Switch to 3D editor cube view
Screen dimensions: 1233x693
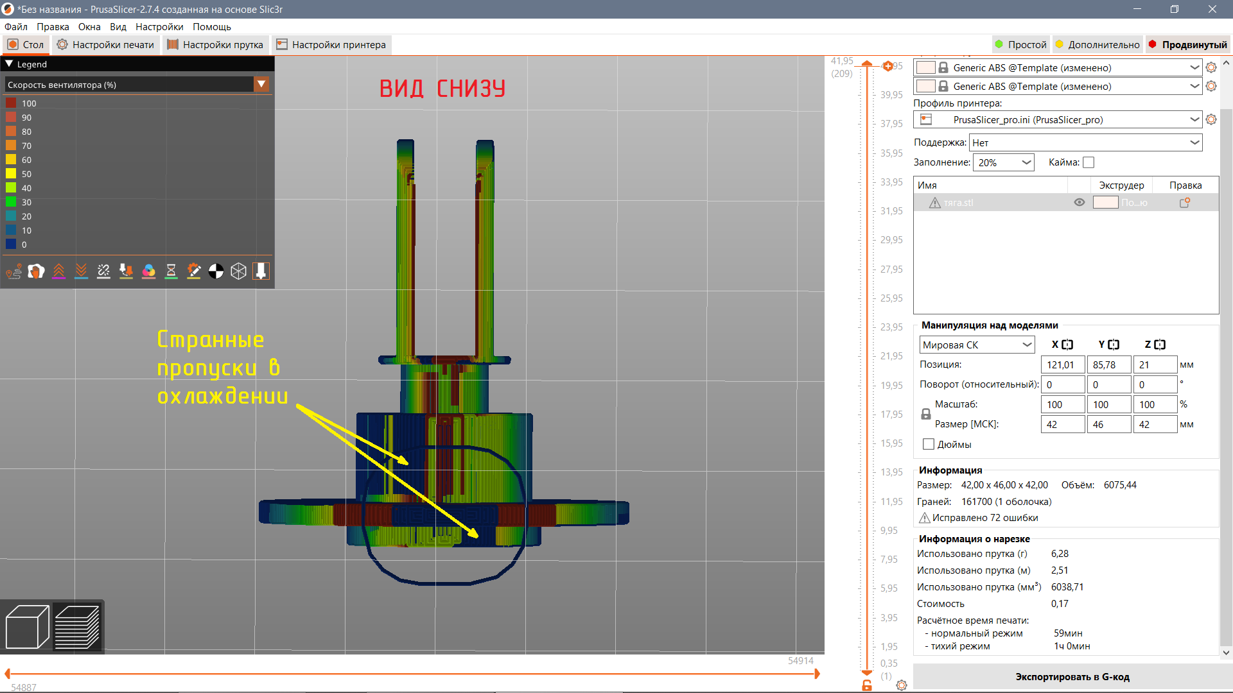point(27,627)
